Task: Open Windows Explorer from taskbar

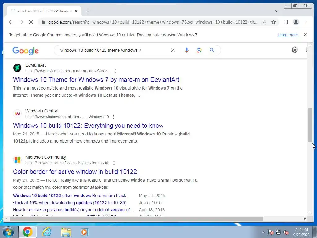Action: [x=66, y=232]
